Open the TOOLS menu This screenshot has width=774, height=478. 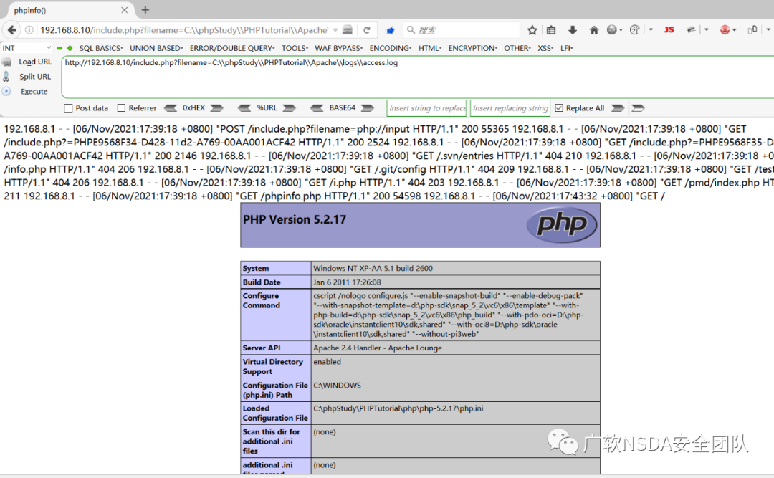(x=295, y=48)
